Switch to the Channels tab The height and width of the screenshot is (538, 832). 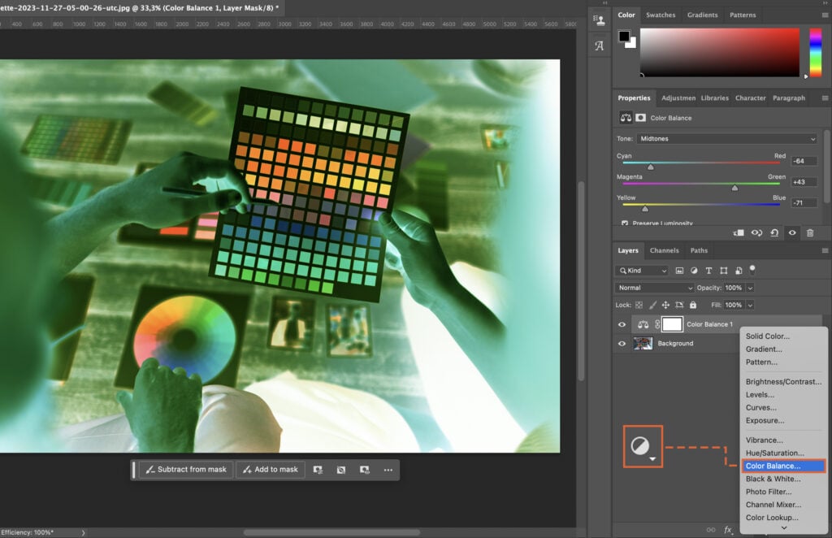pyautogui.click(x=665, y=250)
